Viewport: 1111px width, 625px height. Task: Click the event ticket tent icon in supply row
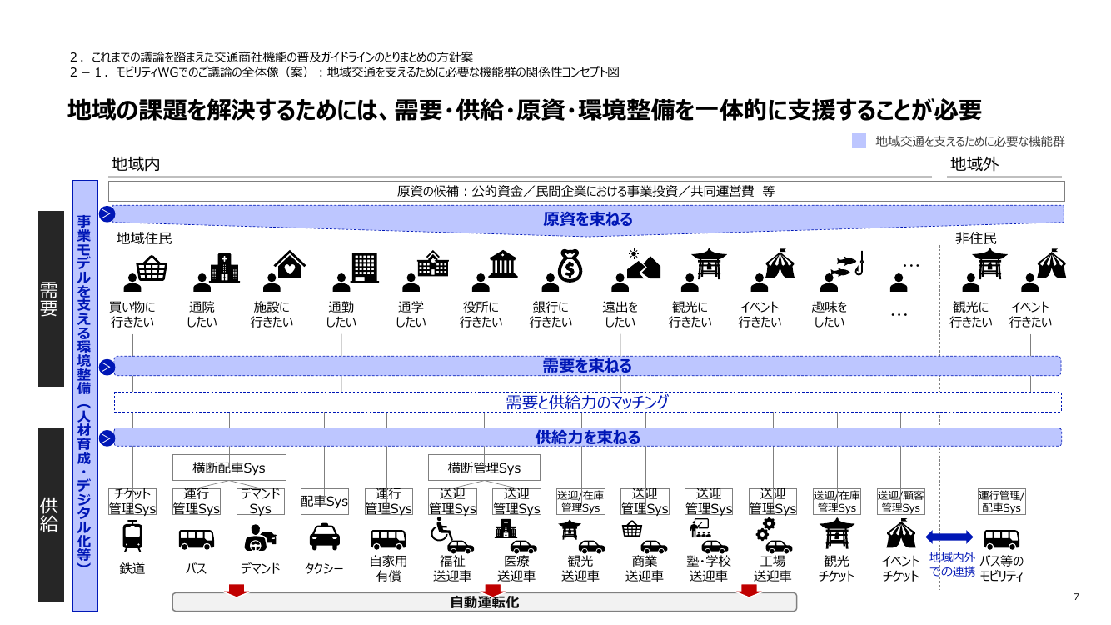click(x=901, y=532)
